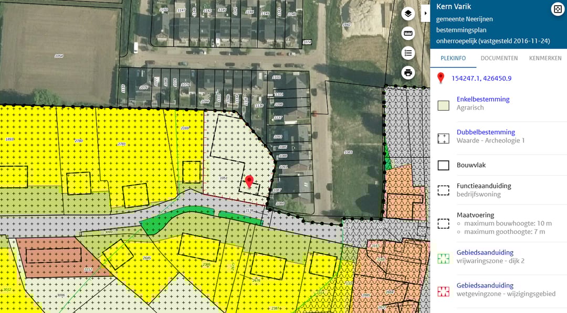Click the zoom-to-plan icon in the header
The height and width of the screenshot is (313, 567).
point(556,9)
